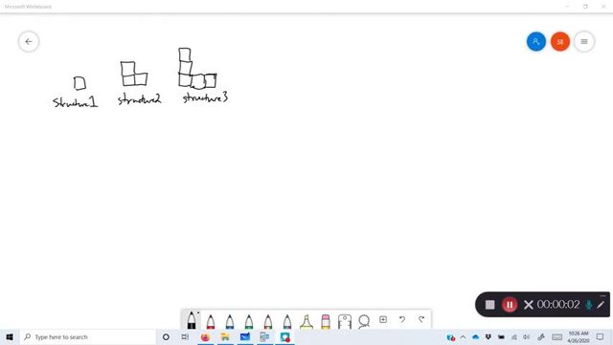Select the black pen tool

point(192,320)
